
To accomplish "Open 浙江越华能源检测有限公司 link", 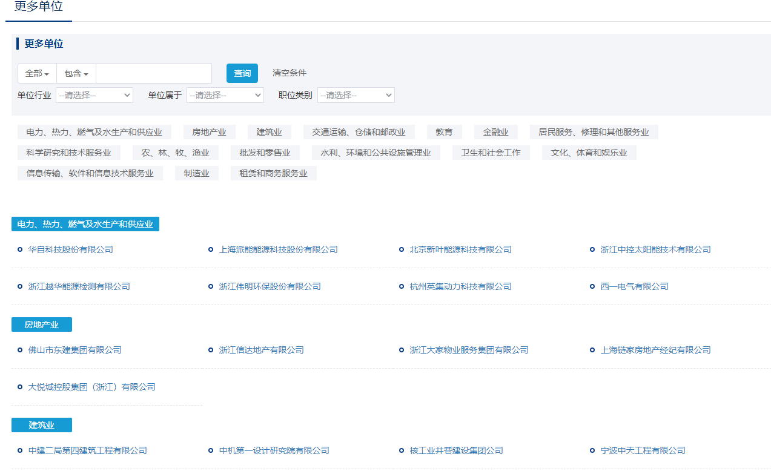I will [x=79, y=286].
